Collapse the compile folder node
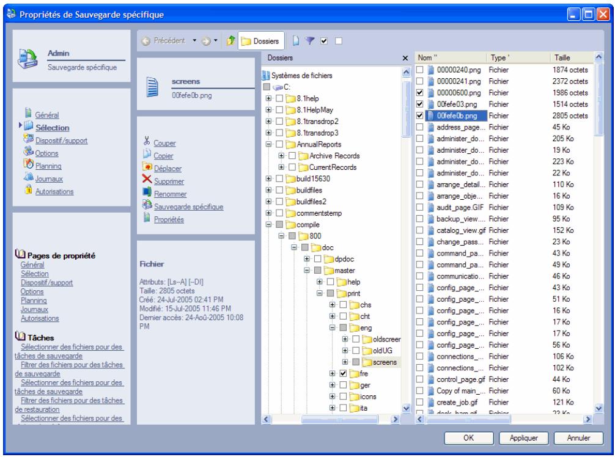 [x=268, y=225]
